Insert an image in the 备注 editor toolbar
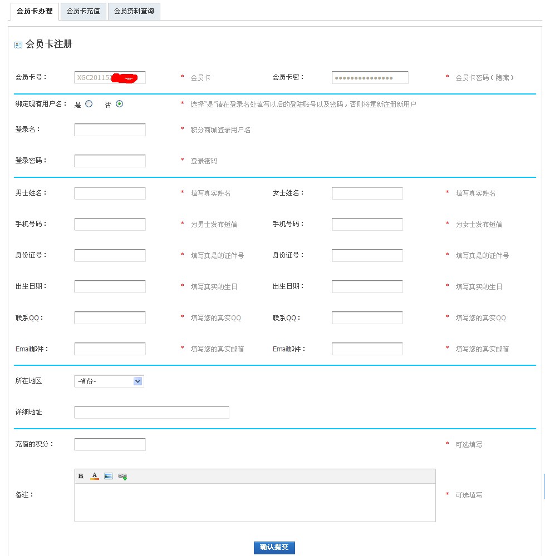Screen dimensions: 545x556 pos(108,475)
